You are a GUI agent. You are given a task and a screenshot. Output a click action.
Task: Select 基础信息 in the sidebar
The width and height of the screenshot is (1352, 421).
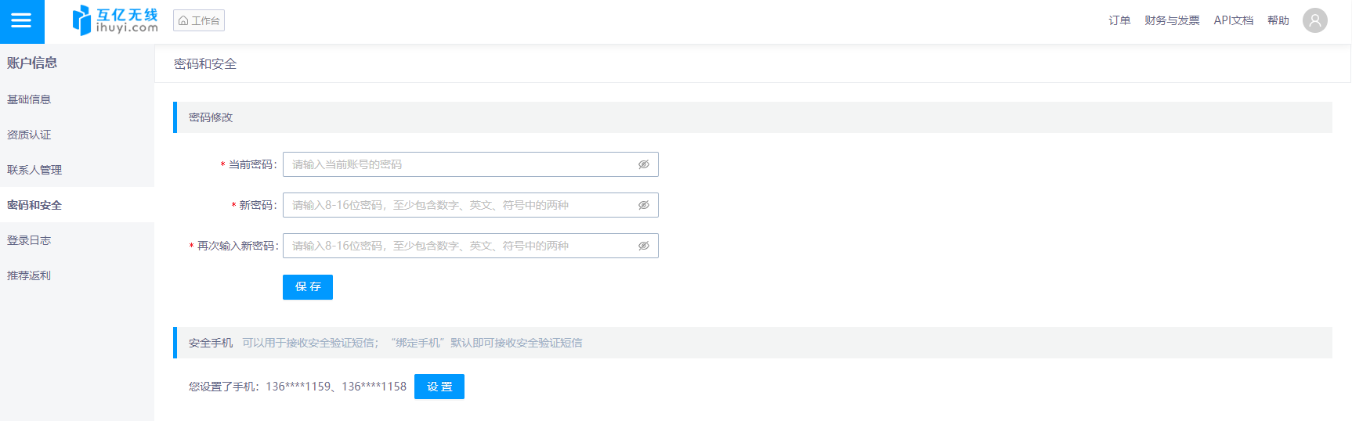(29, 99)
